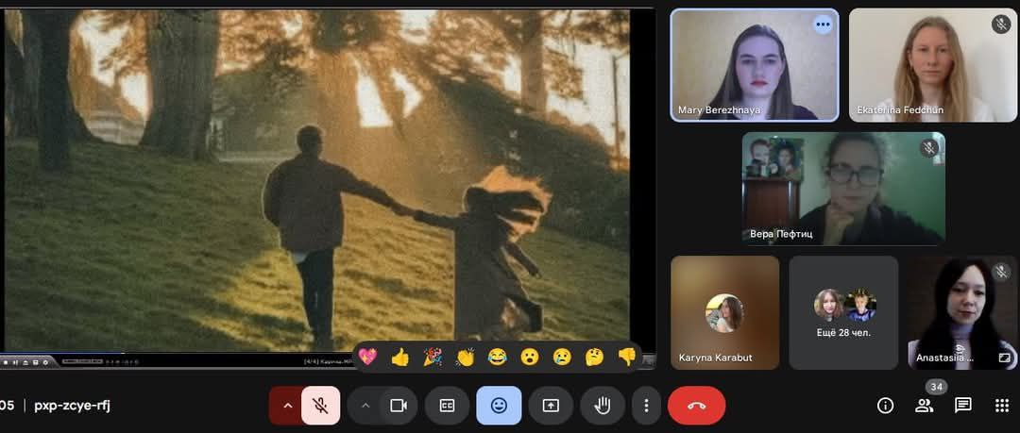Show the participants list of 34 people
Viewport: 1020px width, 433px height.
(924, 406)
